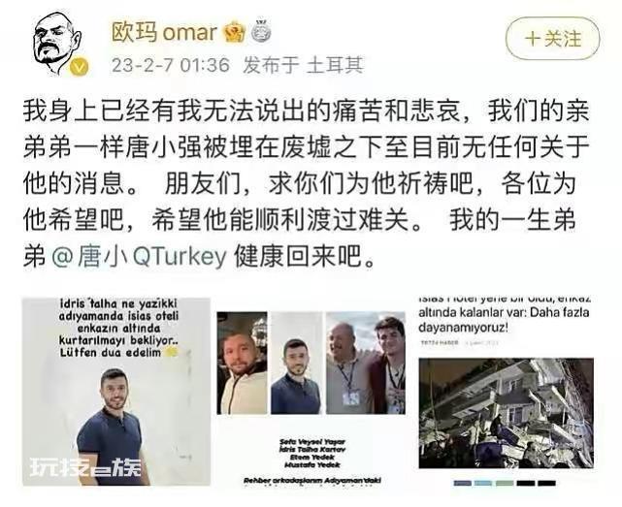The width and height of the screenshot is (622, 507).
Task: Follow the user with +关注 button
Action: point(552,39)
